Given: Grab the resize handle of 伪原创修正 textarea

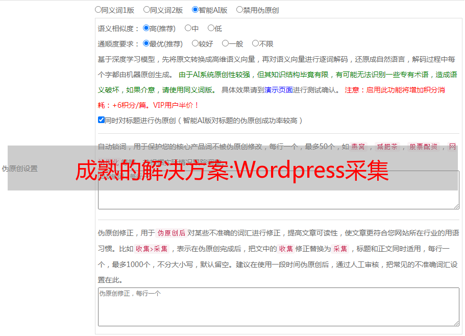Looking at the screenshot, I should [x=456, y=323].
